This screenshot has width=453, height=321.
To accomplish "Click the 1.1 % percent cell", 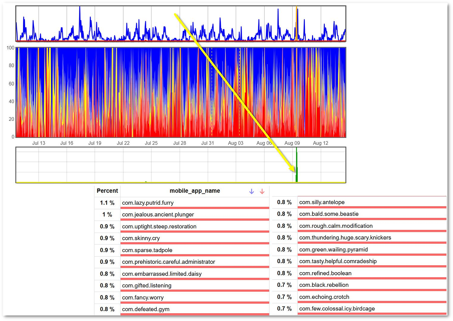I will (x=107, y=203).
